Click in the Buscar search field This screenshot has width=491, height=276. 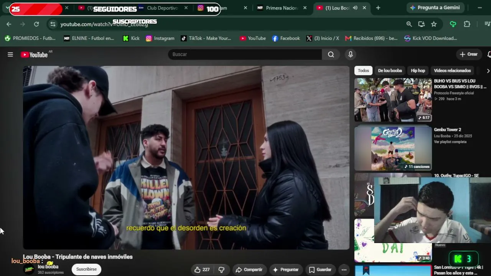click(245, 54)
